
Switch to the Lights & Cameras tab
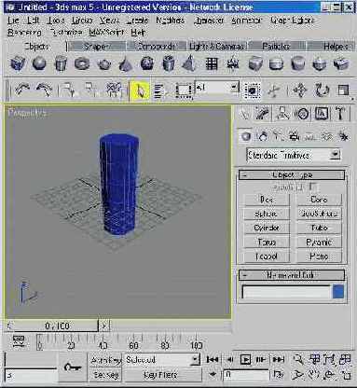216,47
